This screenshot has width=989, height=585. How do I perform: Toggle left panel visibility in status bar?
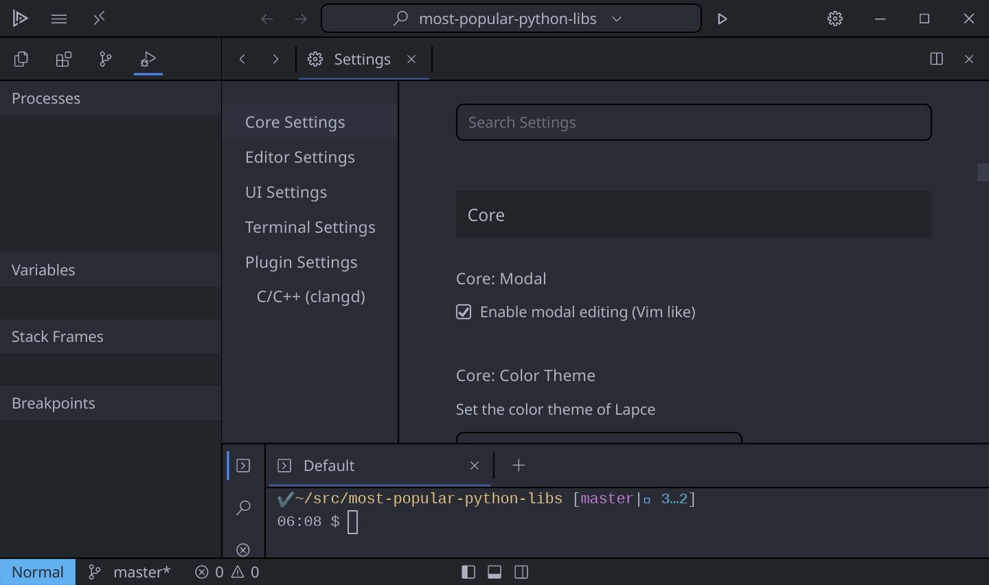coord(468,572)
